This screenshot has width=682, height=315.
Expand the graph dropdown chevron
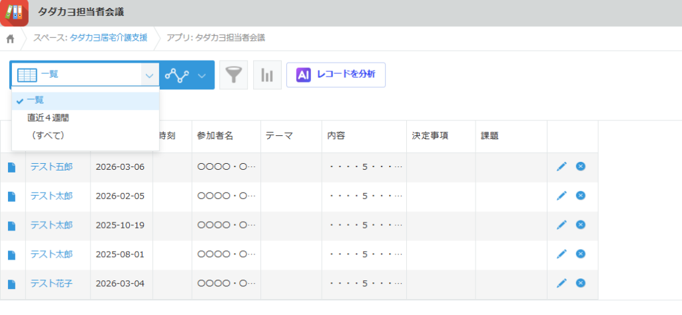point(202,75)
